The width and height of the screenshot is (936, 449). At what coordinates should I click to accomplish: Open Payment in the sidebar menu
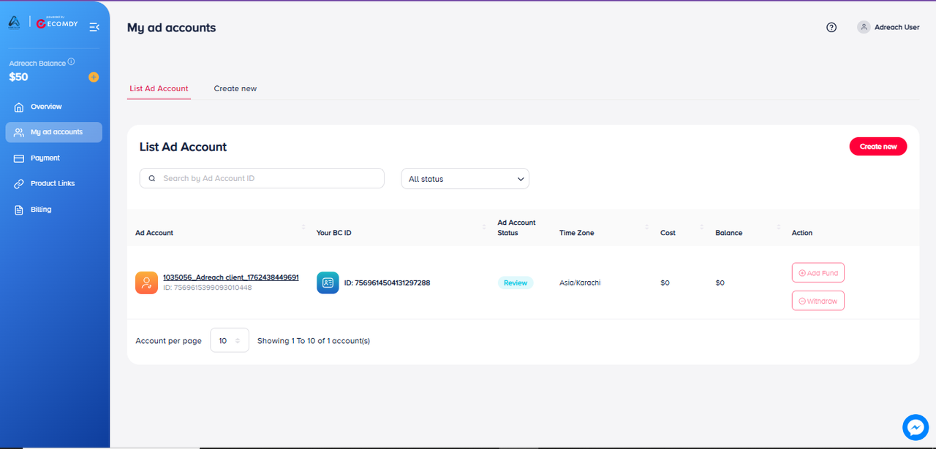[45, 158]
